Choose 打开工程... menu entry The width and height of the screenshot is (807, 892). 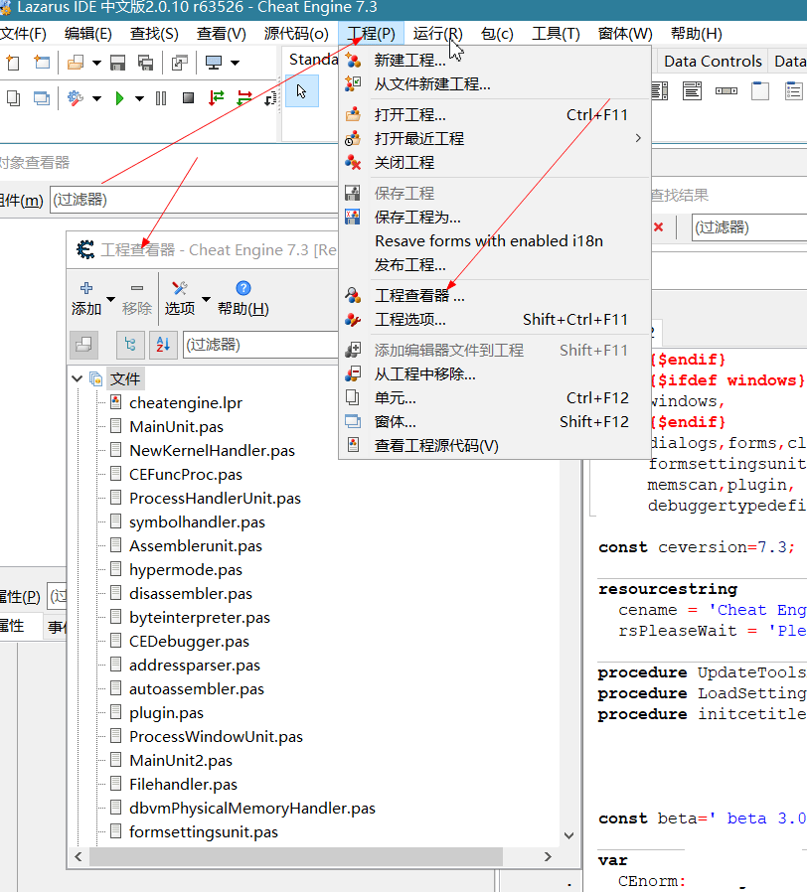495,115
